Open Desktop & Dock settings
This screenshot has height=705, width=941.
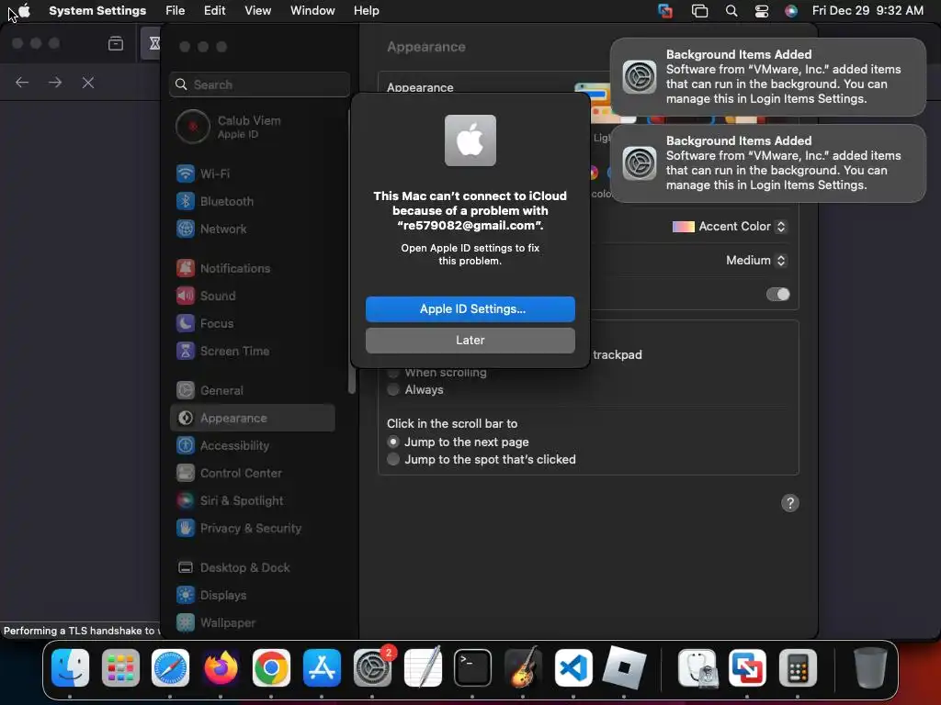(252, 568)
